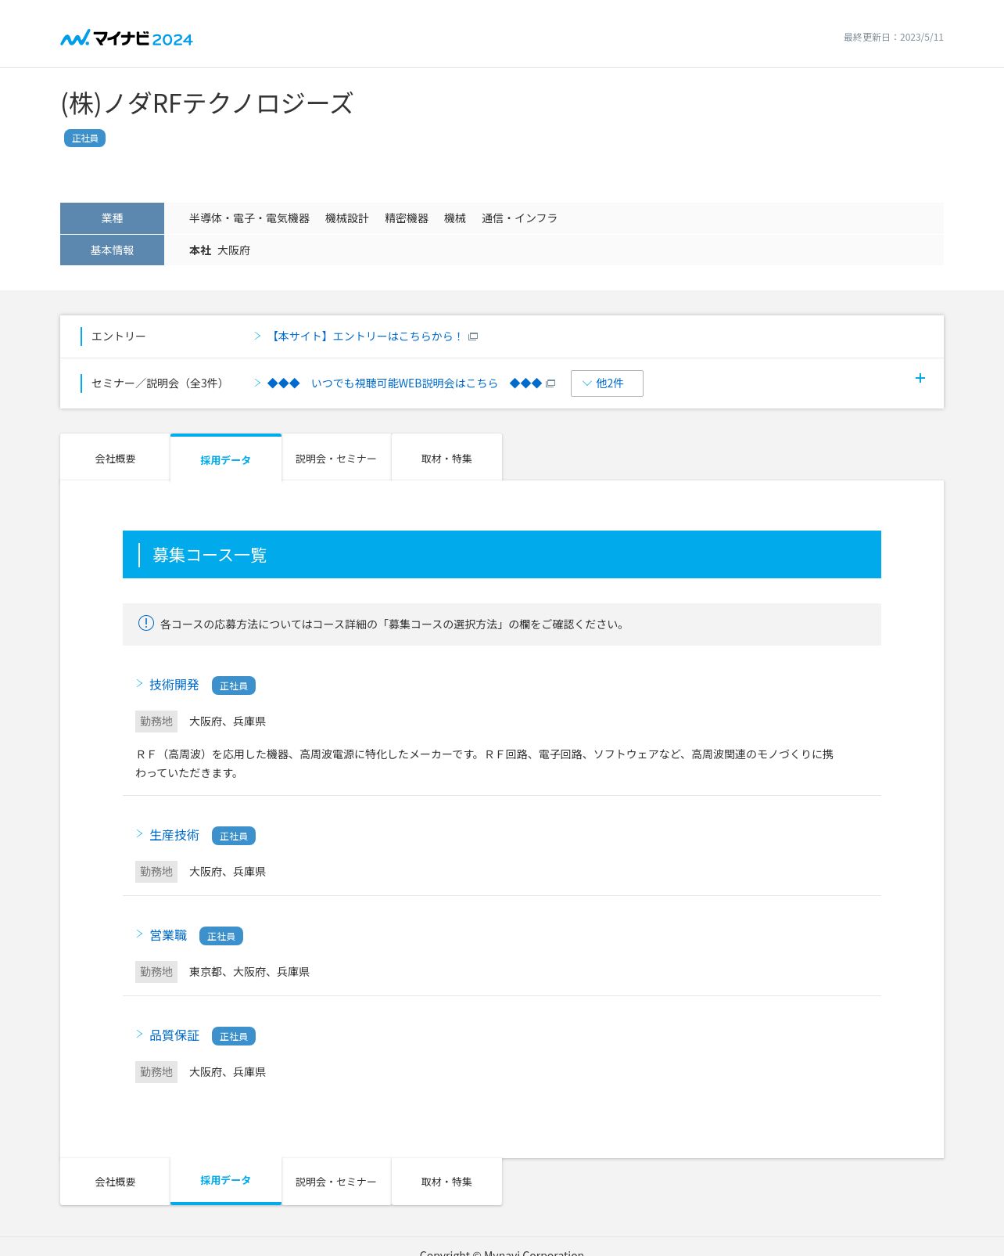Open the external-link icon beside the entry link
The height and width of the screenshot is (1256, 1004).
tap(473, 336)
